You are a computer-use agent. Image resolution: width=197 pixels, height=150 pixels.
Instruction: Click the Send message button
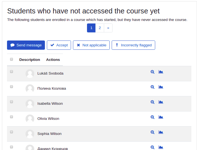(x=26, y=45)
